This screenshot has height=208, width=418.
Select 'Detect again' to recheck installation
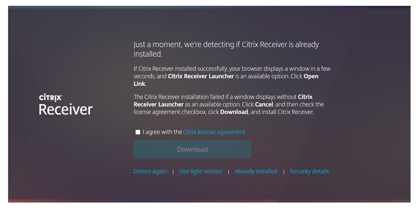(x=150, y=171)
